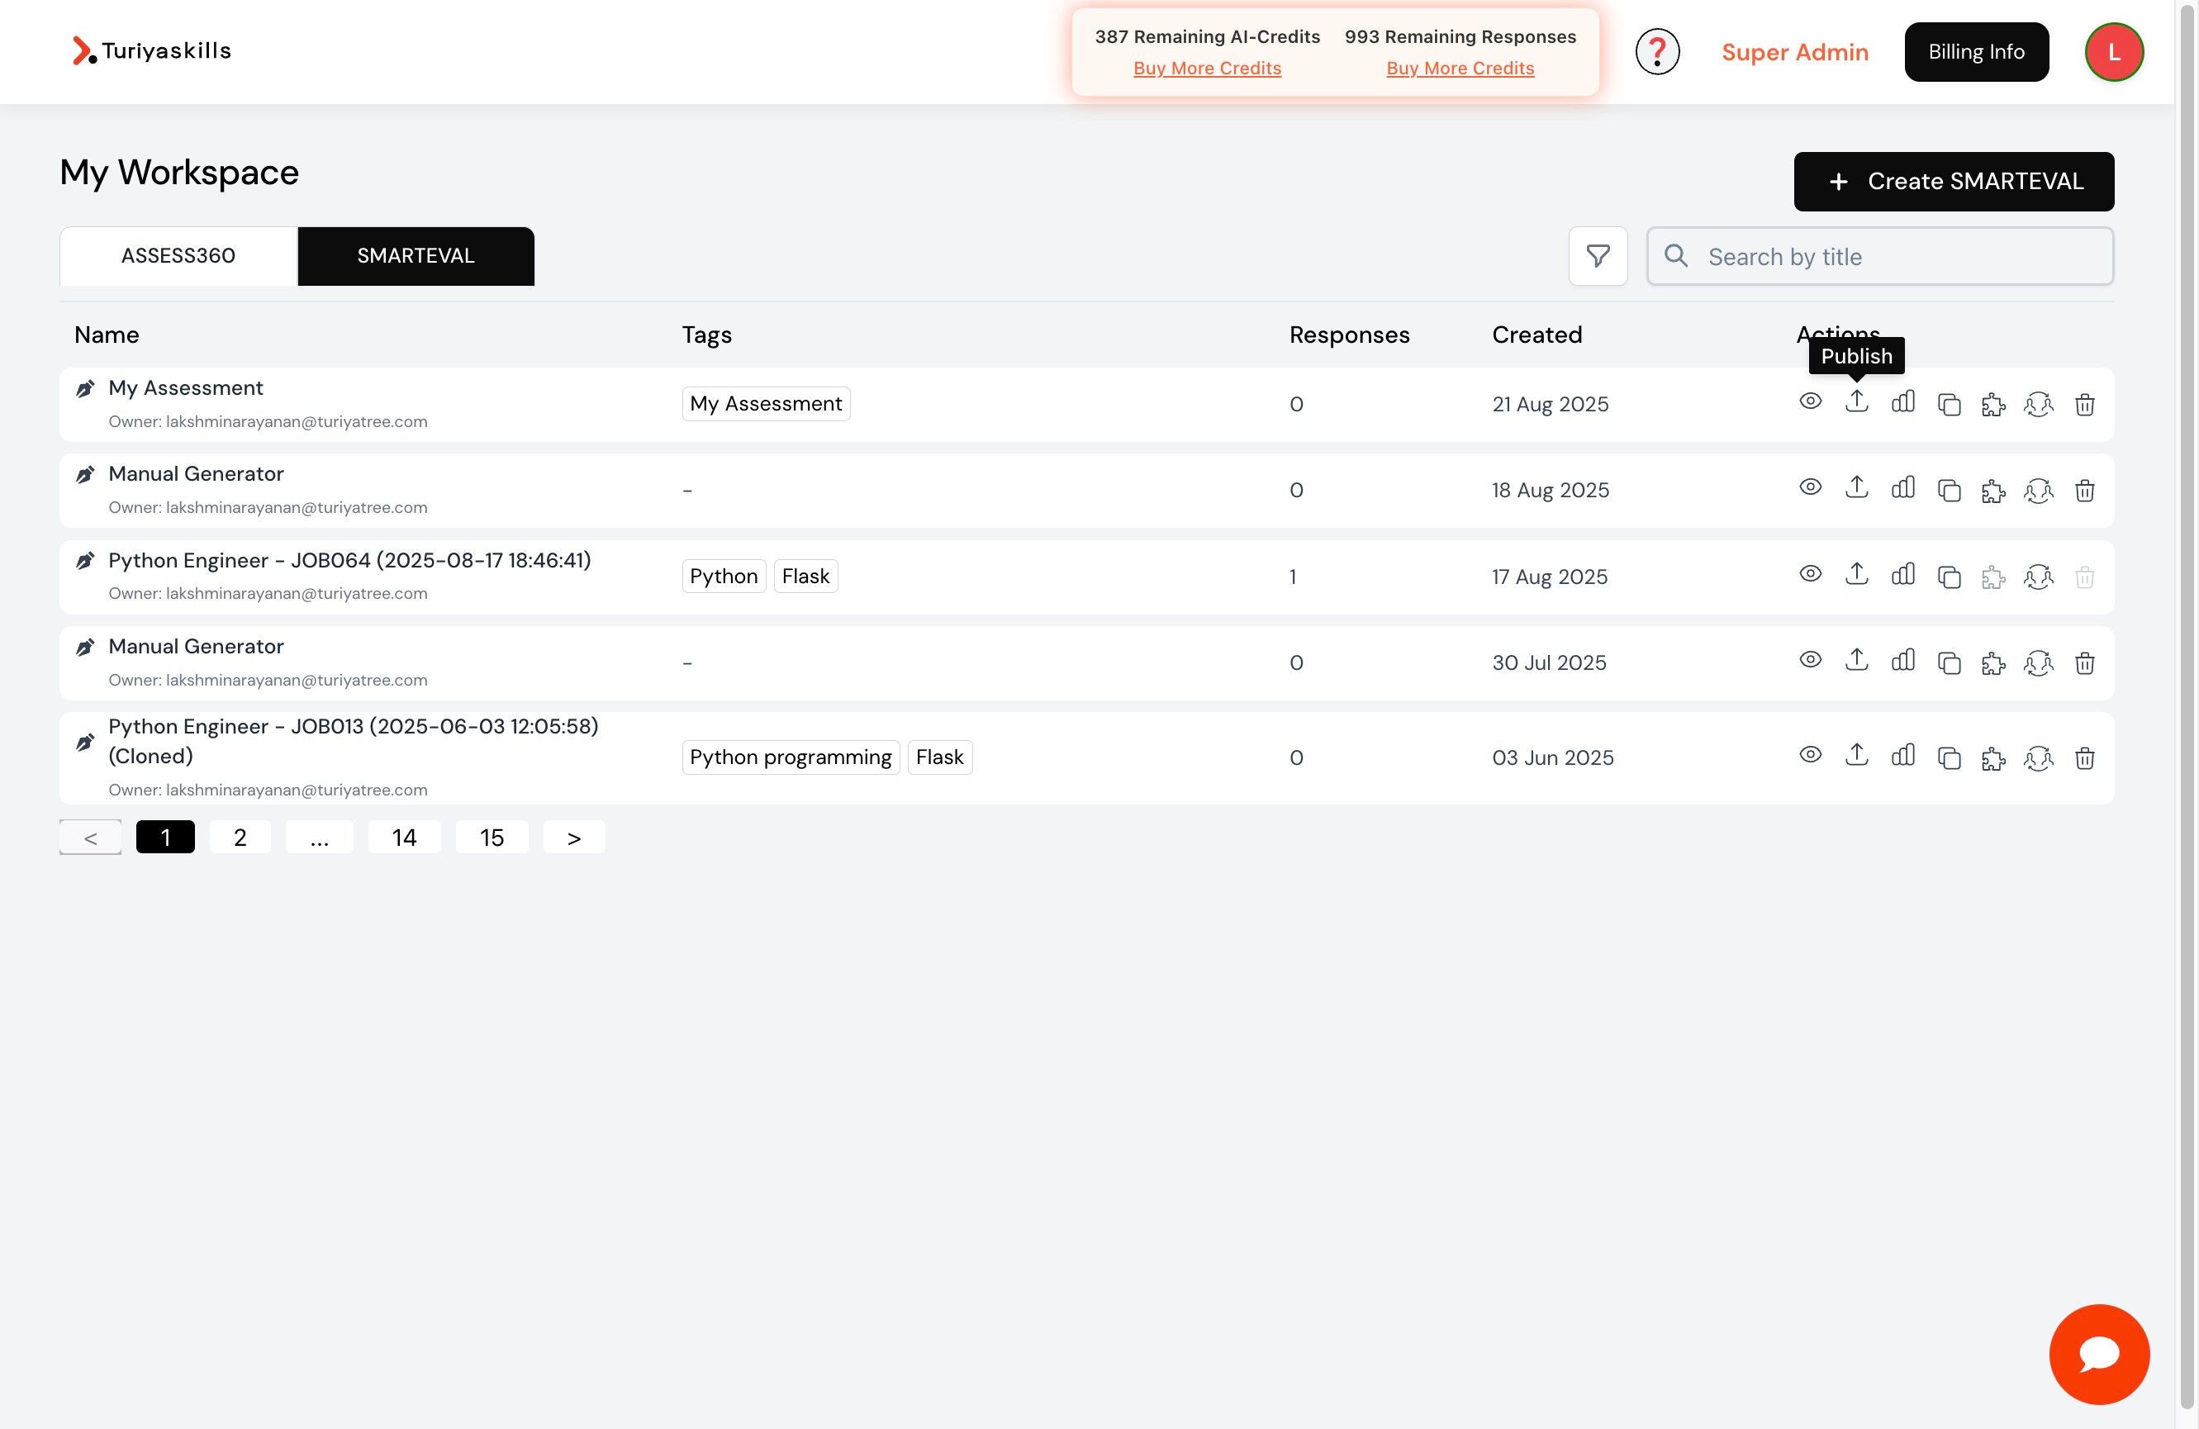Click the Create SMARTEVAL button
Viewport: 2199px width, 1429px height.
point(1953,181)
